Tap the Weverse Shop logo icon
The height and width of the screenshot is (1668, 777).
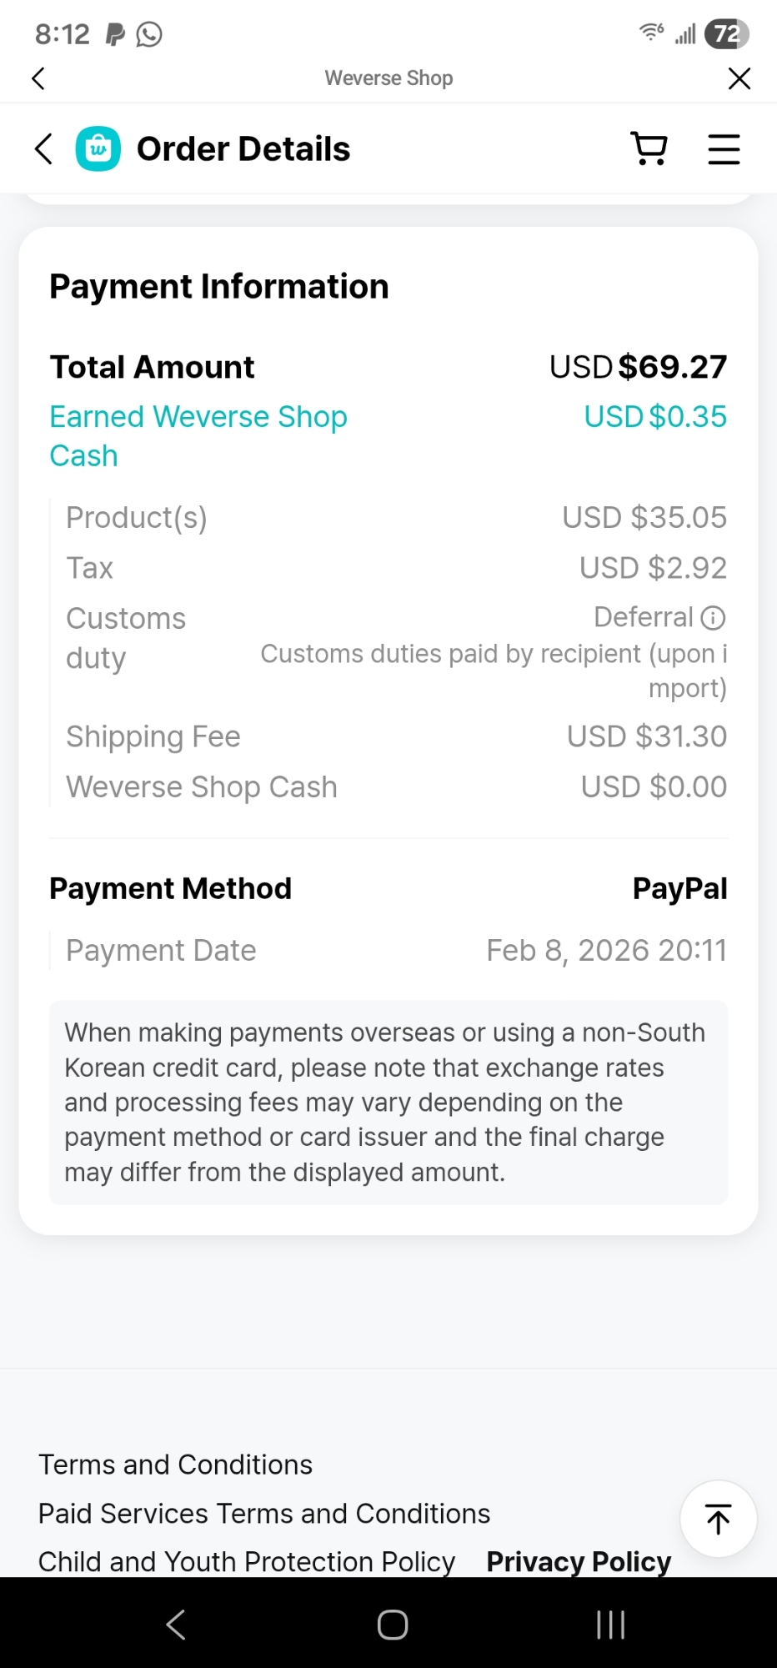pos(98,149)
